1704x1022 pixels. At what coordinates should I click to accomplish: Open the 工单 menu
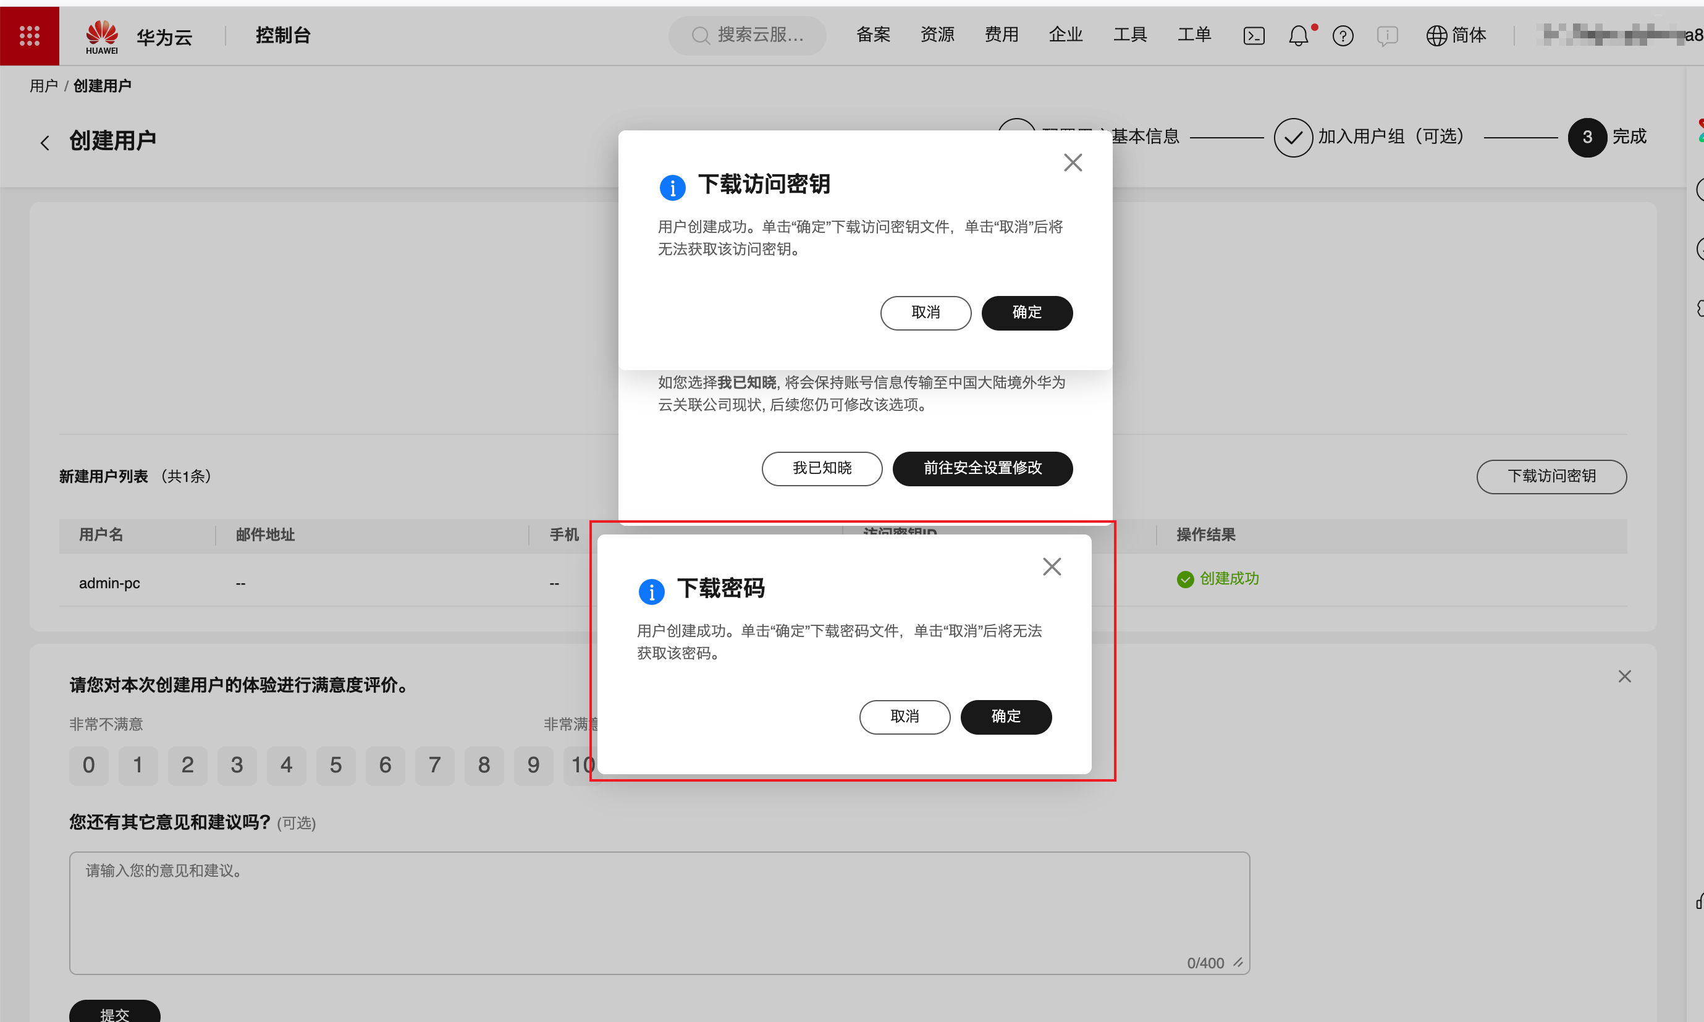(1194, 35)
